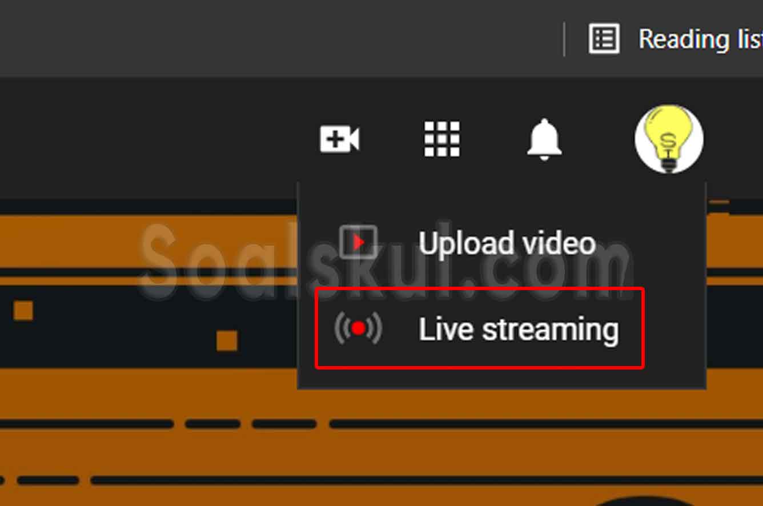Click blank dark header left of Create
Screen dimensions: 763x506
(154, 139)
